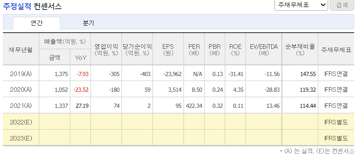Click the 금액 sub-header

(x=55, y=57)
